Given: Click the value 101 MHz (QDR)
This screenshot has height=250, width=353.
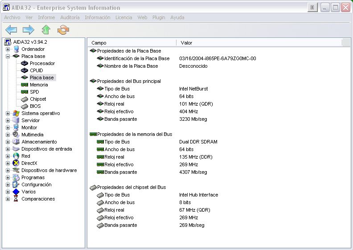Looking at the screenshot, I should 196,104.
